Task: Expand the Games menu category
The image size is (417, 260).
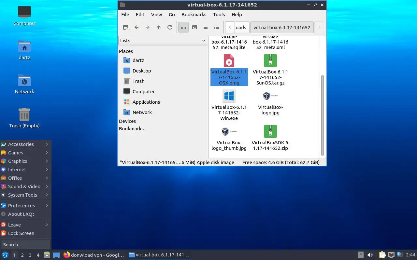Action: tap(25, 153)
